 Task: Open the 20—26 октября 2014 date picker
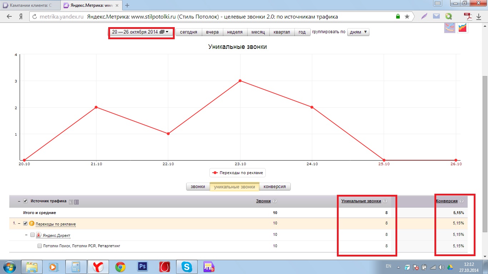click(x=140, y=32)
